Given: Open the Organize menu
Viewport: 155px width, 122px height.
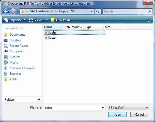Looking at the screenshot, I should pos(15,20).
